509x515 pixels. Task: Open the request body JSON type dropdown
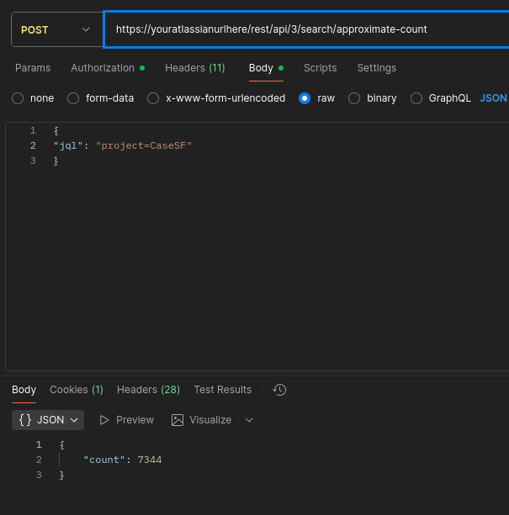(x=494, y=98)
